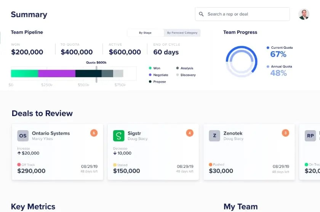Click Doug Stacy under Sigstr
Viewport: 320px width, 212px height.
point(138,139)
